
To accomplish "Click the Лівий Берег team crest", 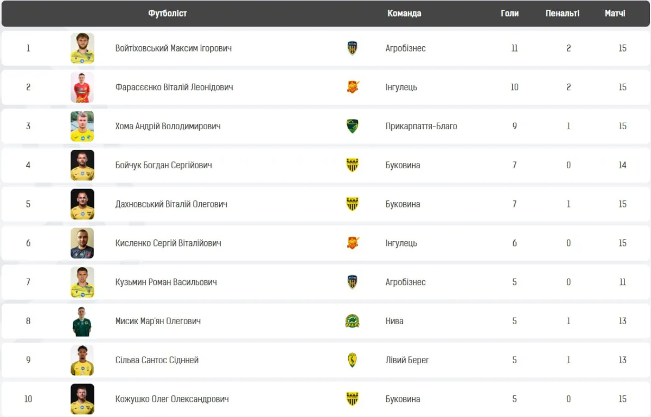I will pos(353,360).
